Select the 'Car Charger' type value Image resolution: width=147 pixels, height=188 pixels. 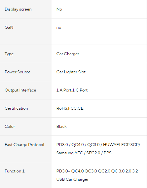[x=68, y=54]
